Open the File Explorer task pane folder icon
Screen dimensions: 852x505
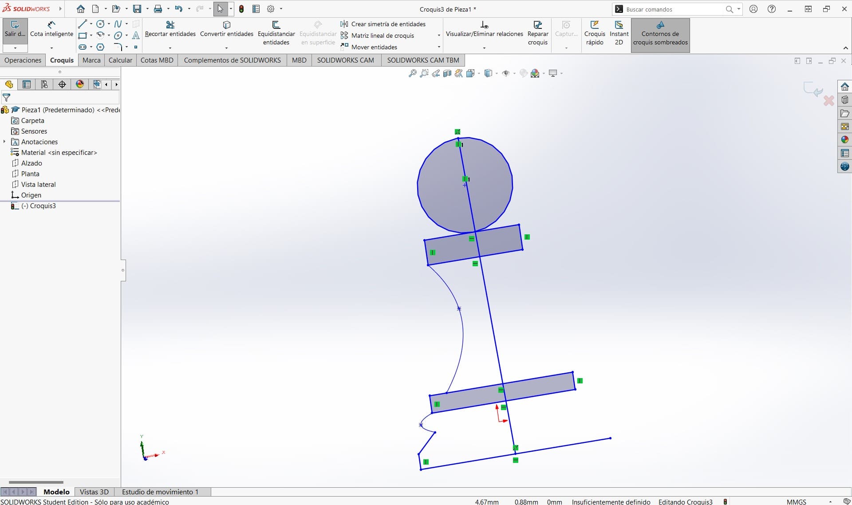[844, 114]
